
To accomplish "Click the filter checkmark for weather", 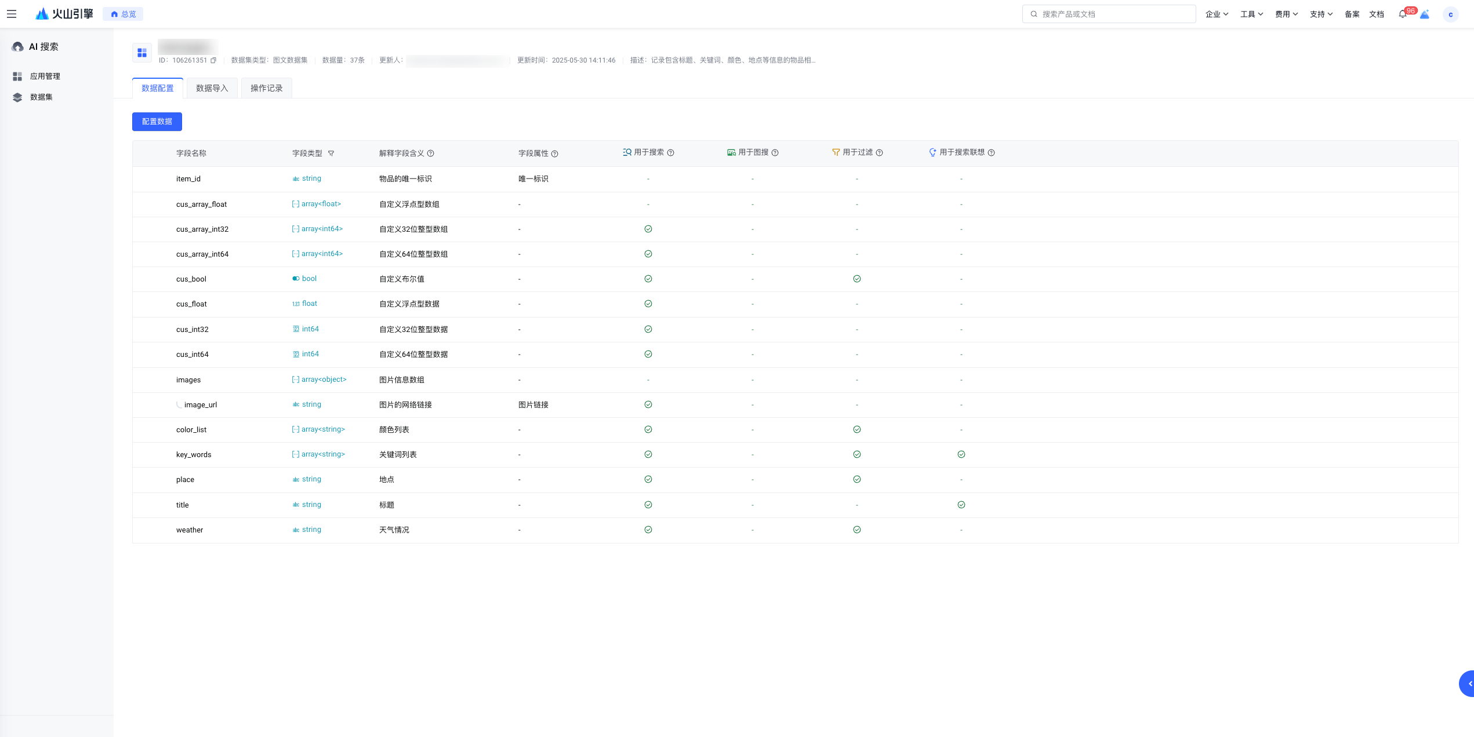I will [x=857, y=530].
